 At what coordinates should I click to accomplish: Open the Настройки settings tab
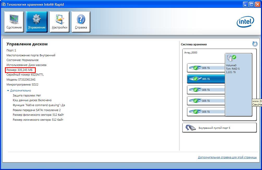[x=59, y=22]
